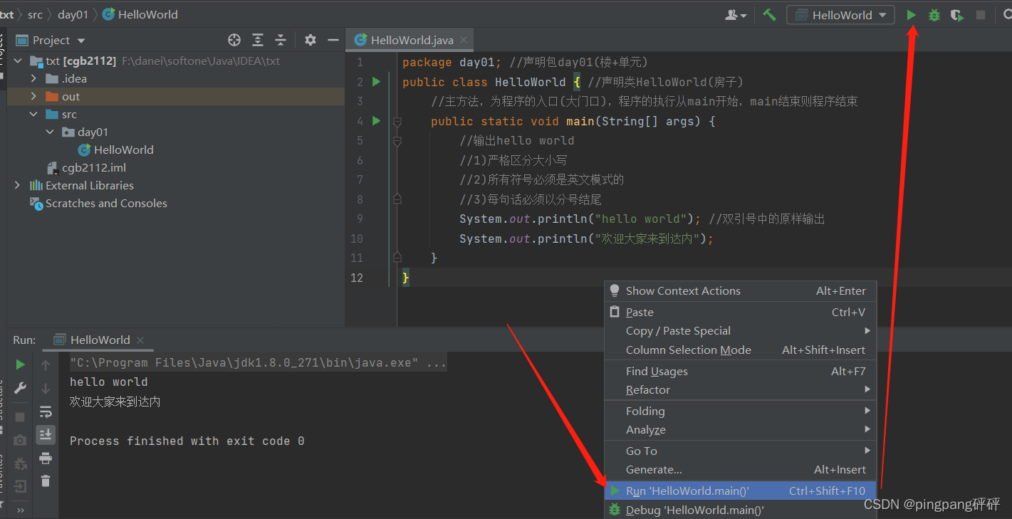Open wrench settings in Run panel
Image resolution: width=1012 pixels, height=519 pixels.
point(20,388)
